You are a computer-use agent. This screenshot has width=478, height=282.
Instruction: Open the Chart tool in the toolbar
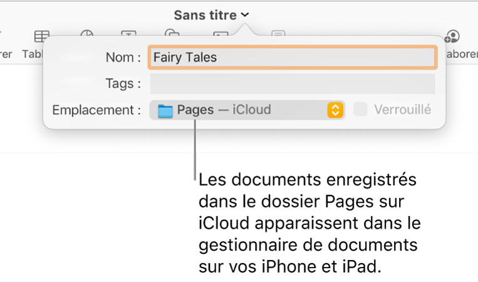(86, 36)
